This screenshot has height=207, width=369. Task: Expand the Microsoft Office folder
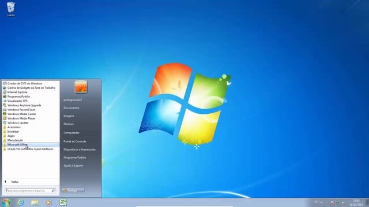[x=31, y=144]
